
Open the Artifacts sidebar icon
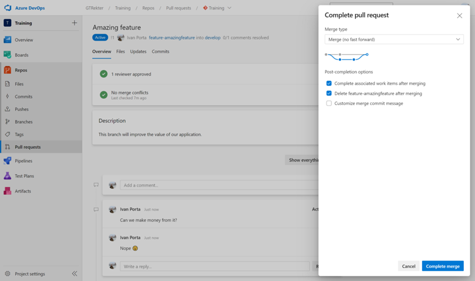[x=8, y=191]
